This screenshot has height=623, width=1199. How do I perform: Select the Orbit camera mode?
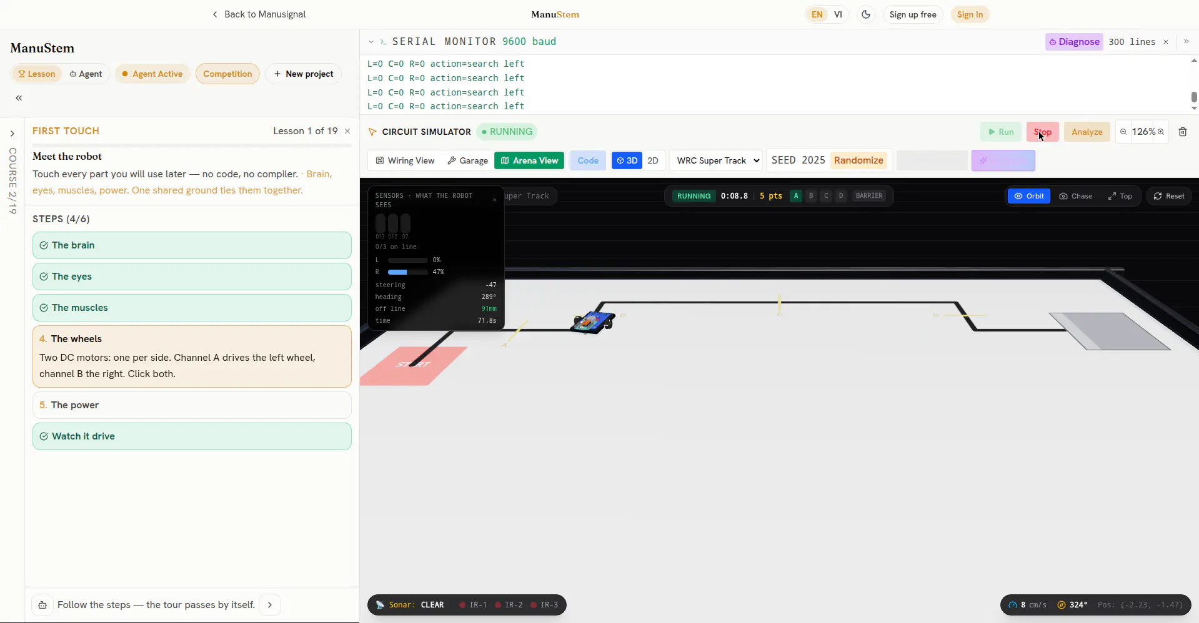(x=1029, y=196)
